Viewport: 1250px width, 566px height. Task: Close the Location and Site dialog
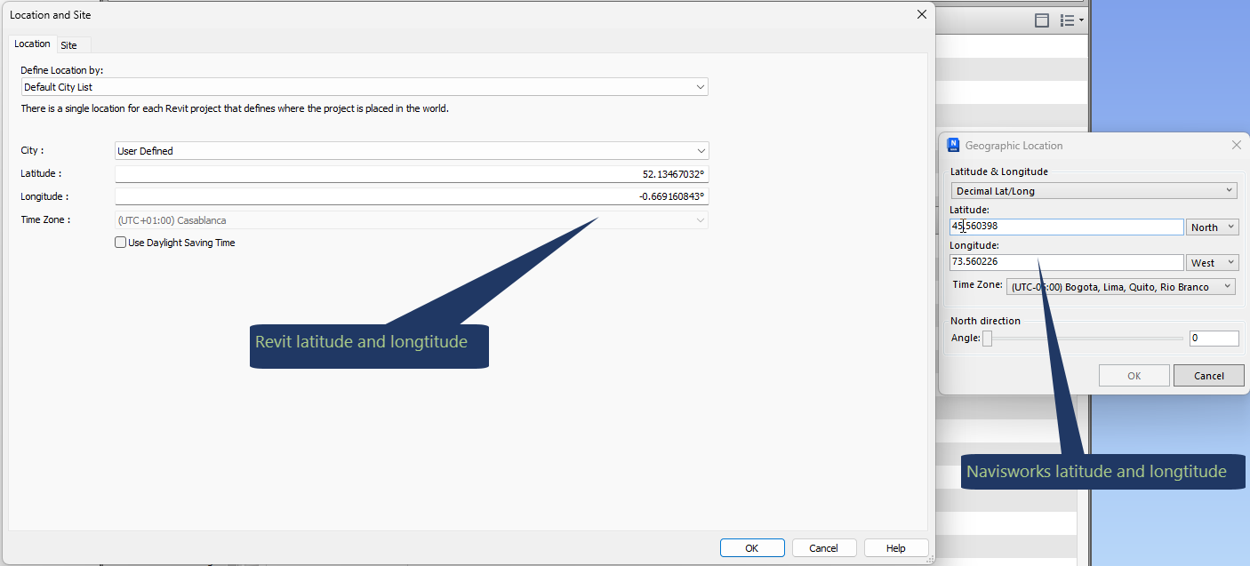921,14
